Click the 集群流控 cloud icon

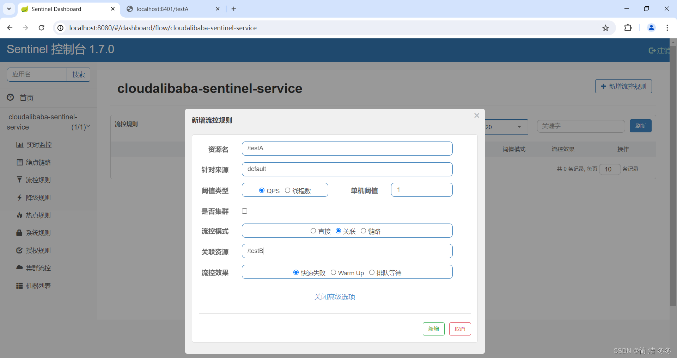click(20, 268)
